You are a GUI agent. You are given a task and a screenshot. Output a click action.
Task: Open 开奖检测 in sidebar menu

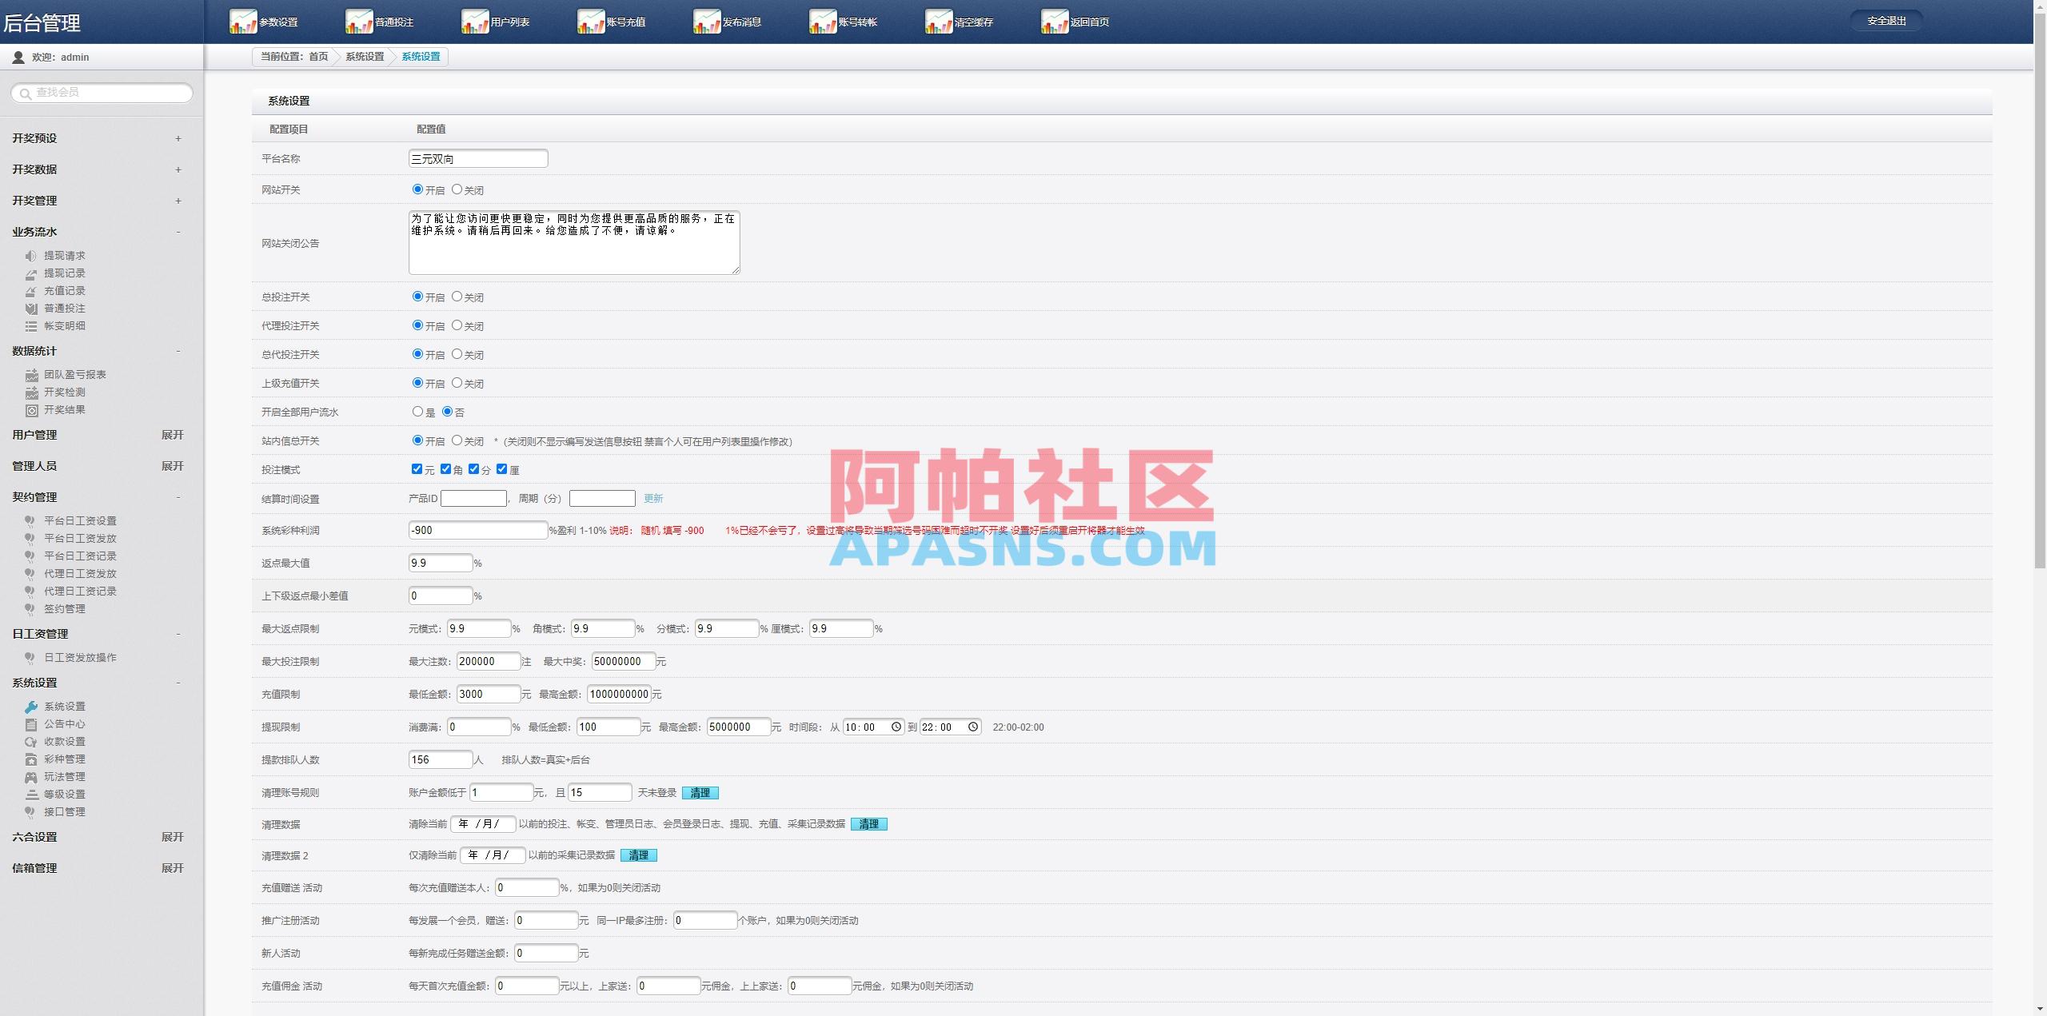point(65,392)
